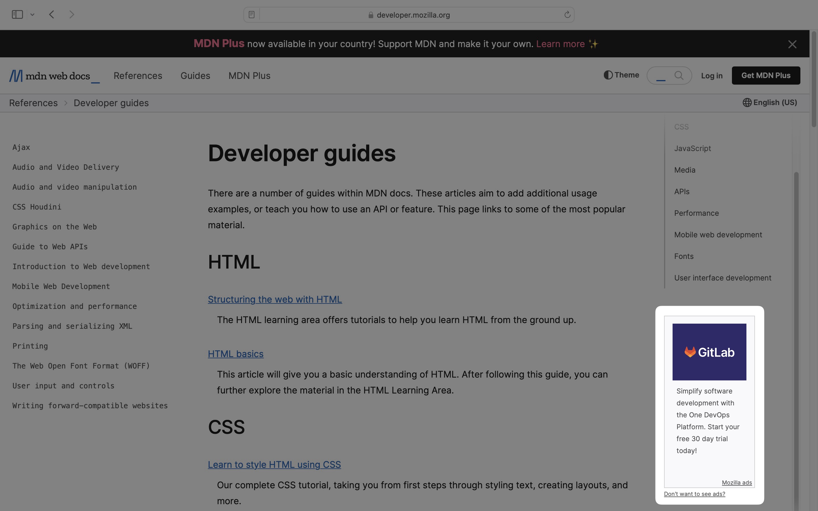
Task: Dismiss the MDN Plus banner
Action: click(x=792, y=44)
